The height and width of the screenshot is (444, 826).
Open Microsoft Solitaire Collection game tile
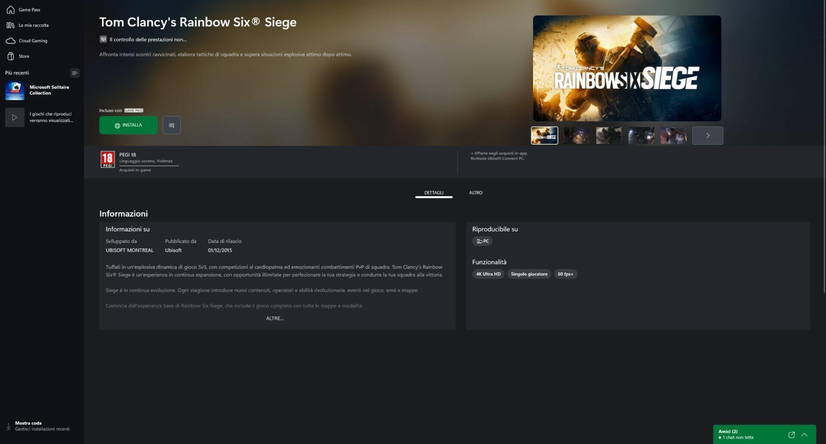(x=42, y=90)
